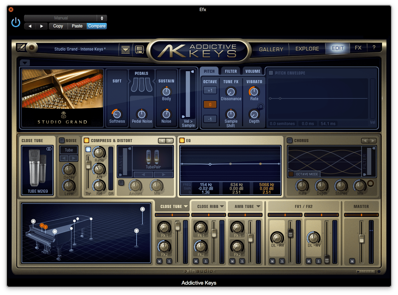The image size is (398, 295).
Task: Click the compressor Thr slider
Action: [x=88, y=172]
